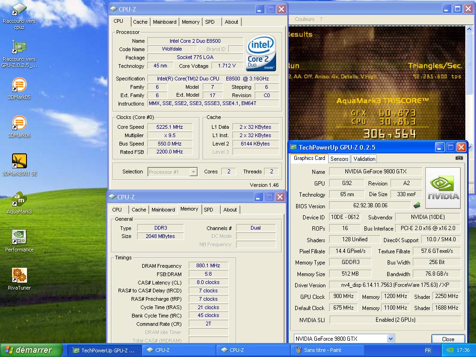
Task: Click the Device ID 10DE - 0612 field
Action: [x=345, y=217]
